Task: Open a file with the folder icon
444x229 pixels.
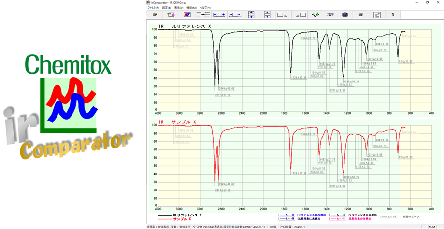Action: click(x=155, y=14)
